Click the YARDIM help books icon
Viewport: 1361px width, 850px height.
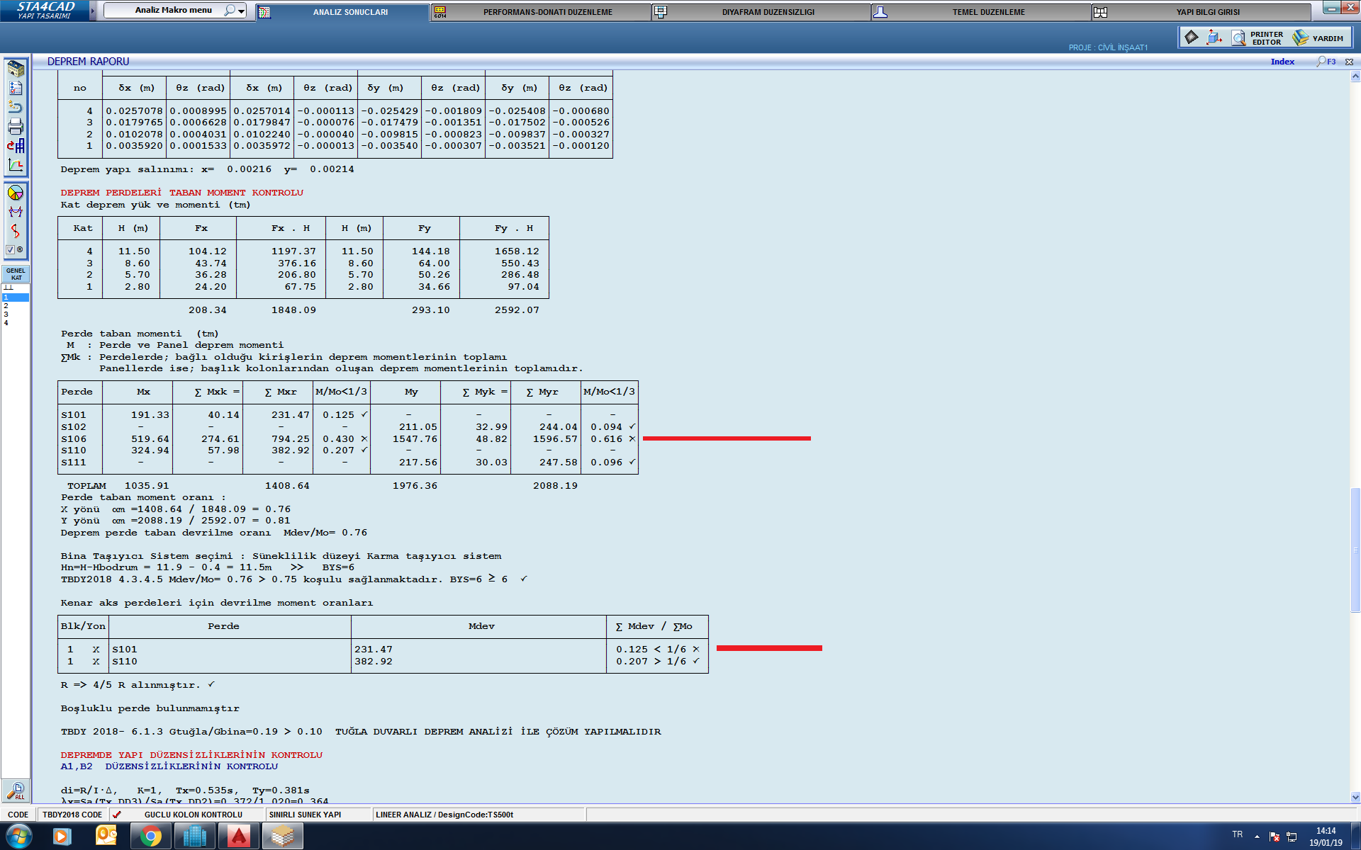coord(1301,38)
